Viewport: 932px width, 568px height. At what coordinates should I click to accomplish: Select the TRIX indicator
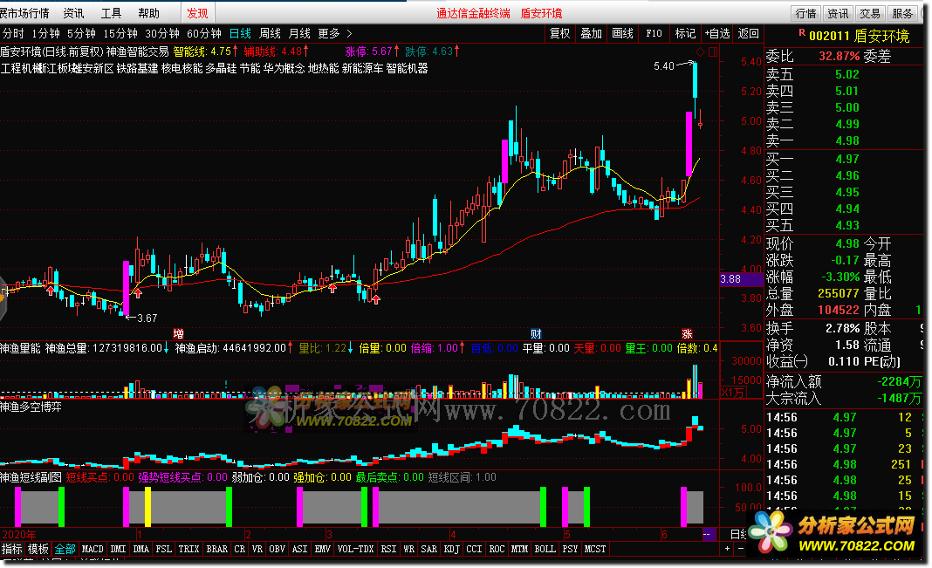[x=189, y=549]
